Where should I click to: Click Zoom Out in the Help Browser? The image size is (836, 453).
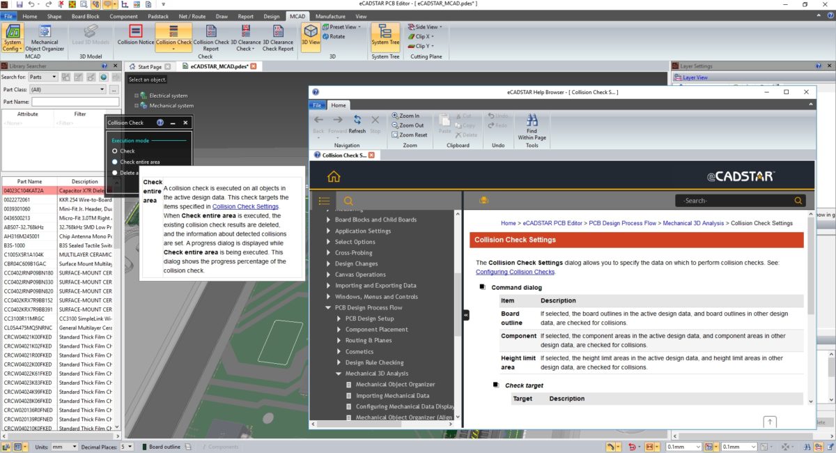(407, 125)
